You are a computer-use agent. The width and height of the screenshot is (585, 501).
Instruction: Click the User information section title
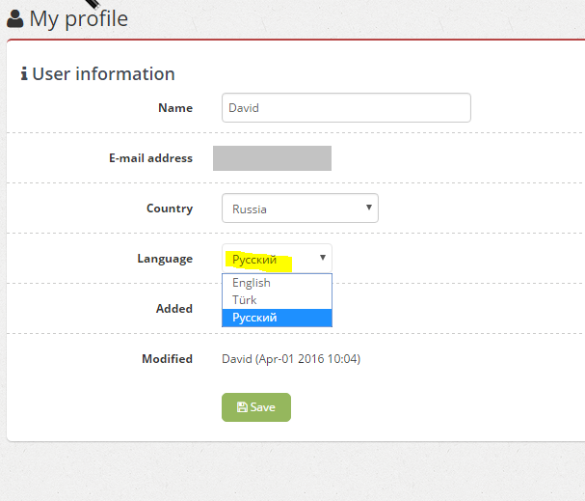(103, 73)
